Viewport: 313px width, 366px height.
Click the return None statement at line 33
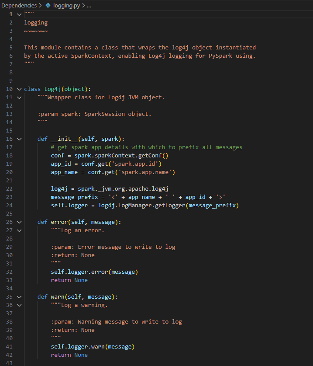point(70,280)
